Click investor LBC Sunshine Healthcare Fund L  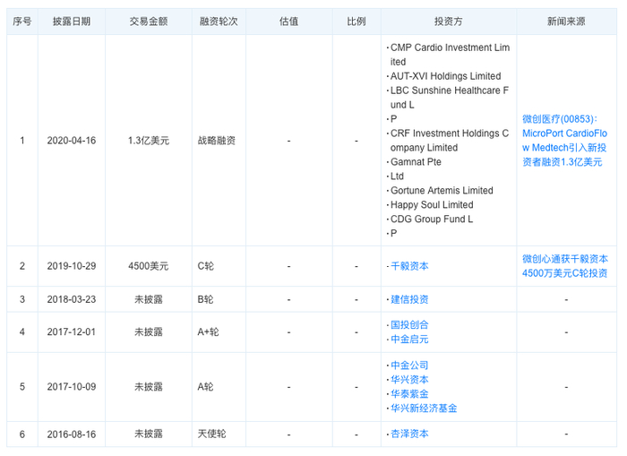click(450, 97)
